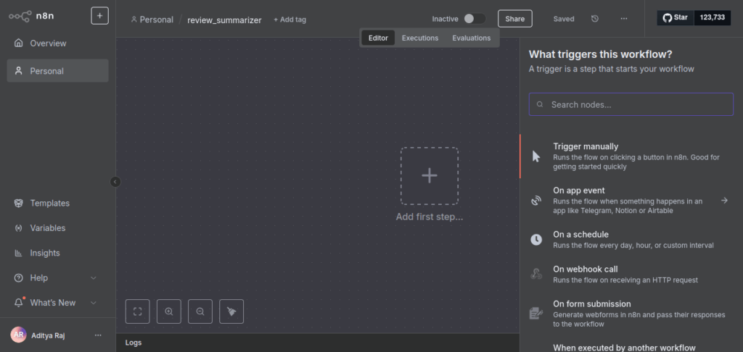Click the Add first step placeholder
The width and height of the screenshot is (743, 352).
[429, 176]
